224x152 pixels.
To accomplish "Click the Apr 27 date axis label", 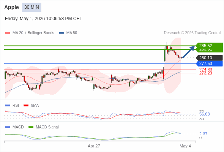I will [x=94, y=146].
